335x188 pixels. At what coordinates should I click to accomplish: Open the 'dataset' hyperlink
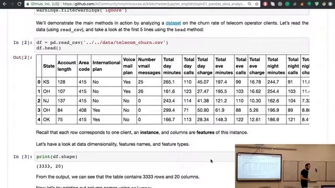coord(173,23)
